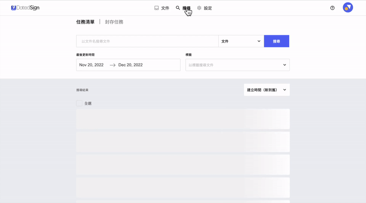
Task: Open 設定 in top navigation
Action: 208,8
